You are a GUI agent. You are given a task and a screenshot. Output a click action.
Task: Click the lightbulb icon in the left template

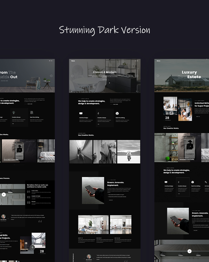[x=14, y=112]
